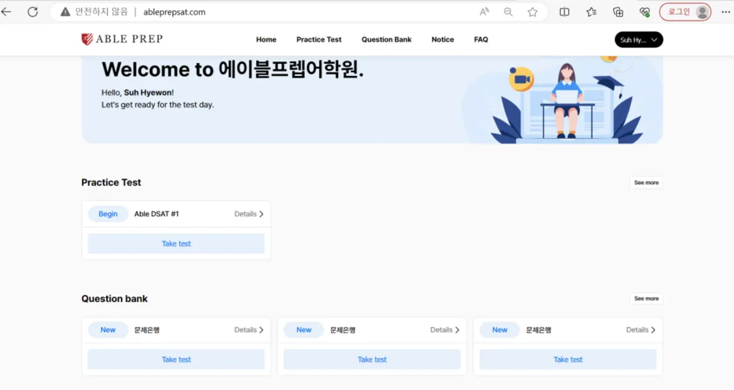
Task: Click Take test on first 문제은행 card
Action: pyautogui.click(x=176, y=359)
